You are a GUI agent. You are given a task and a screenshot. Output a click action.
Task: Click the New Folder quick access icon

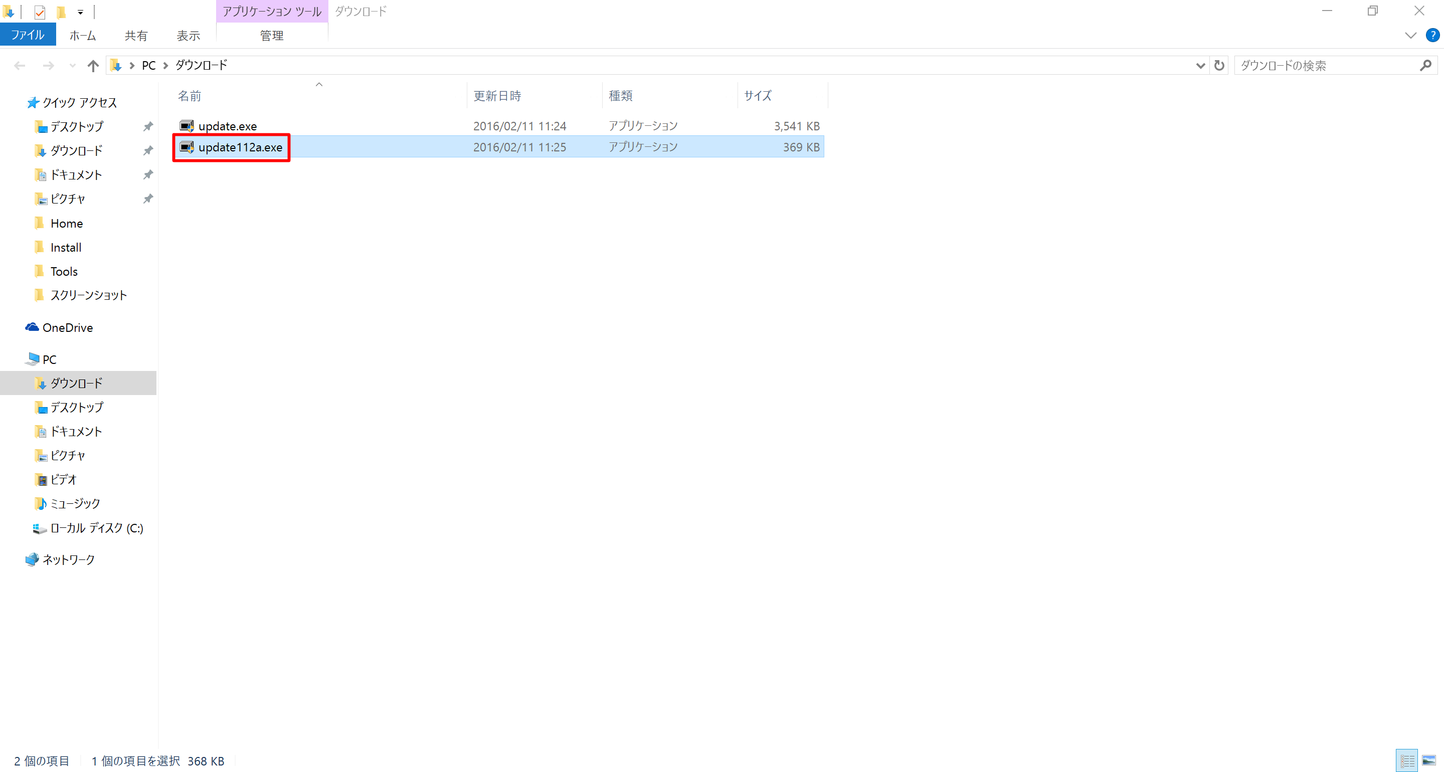tap(61, 12)
